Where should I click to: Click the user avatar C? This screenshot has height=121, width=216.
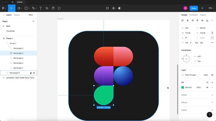point(185,8)
